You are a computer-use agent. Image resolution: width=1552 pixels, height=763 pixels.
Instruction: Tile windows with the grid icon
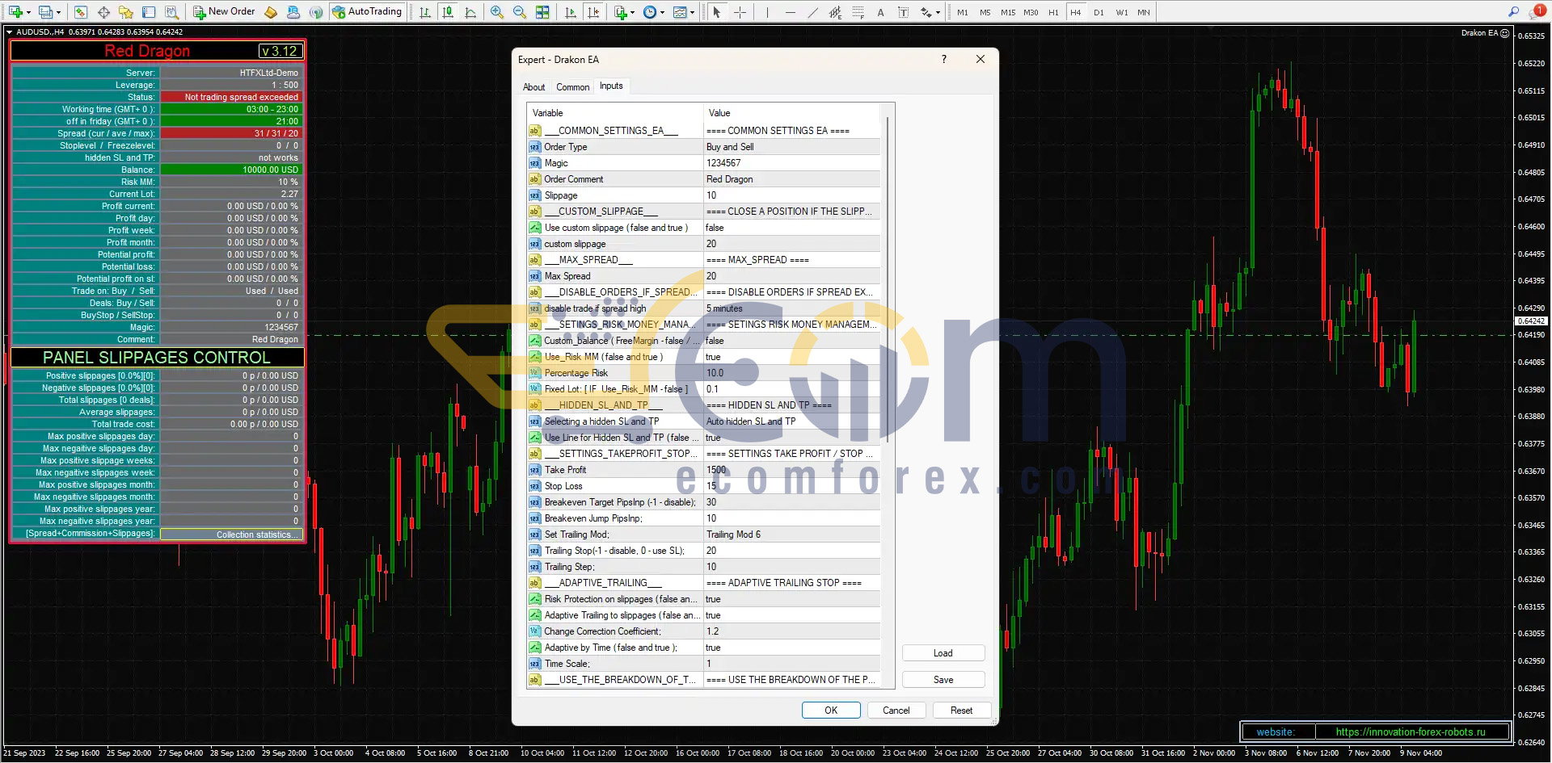point(542,12)
